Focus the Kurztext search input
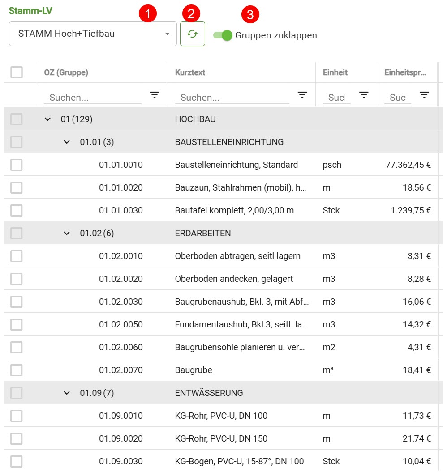The image size is (443, 472). 232,98
